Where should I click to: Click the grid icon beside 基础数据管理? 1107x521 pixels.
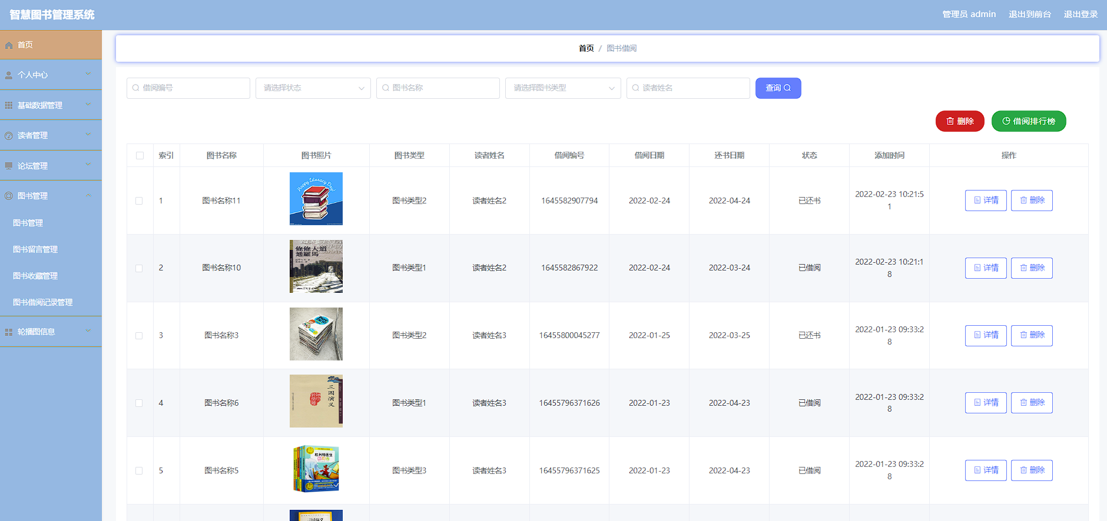(x=9, y=105)
